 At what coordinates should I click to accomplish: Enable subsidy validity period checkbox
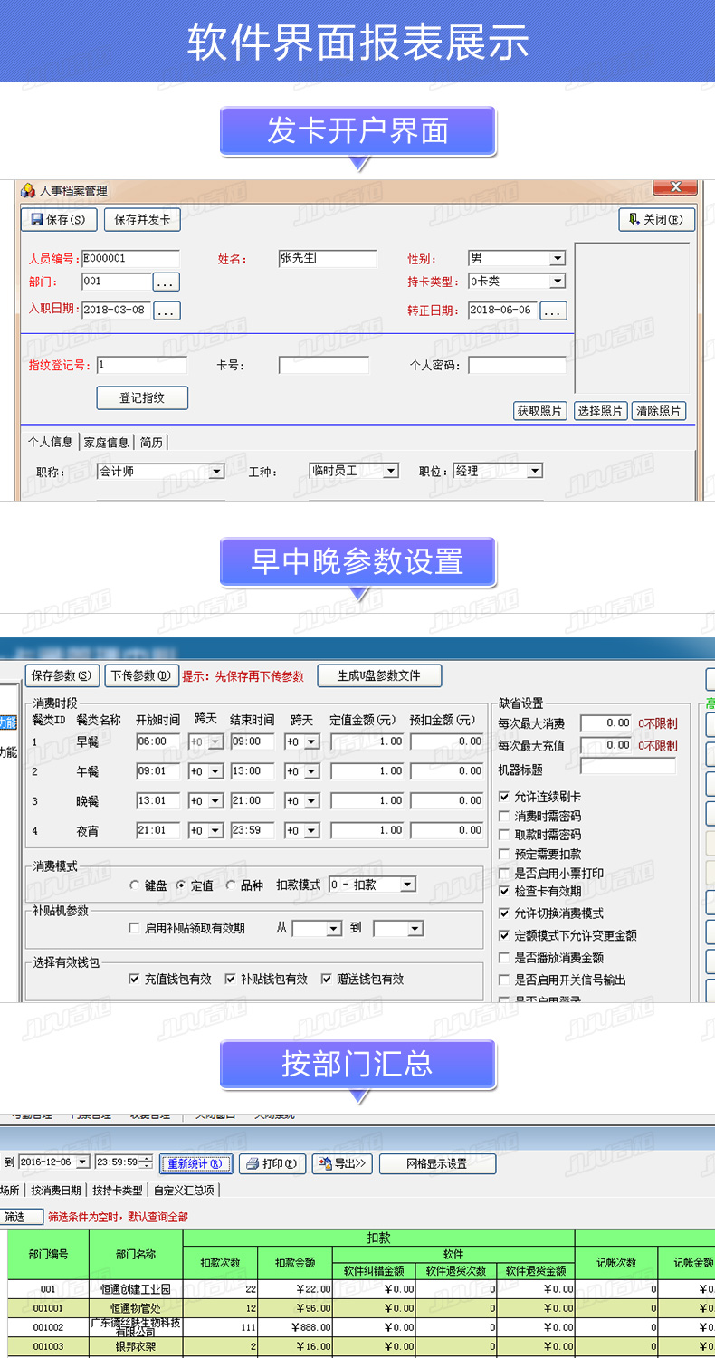pos(135,928)
